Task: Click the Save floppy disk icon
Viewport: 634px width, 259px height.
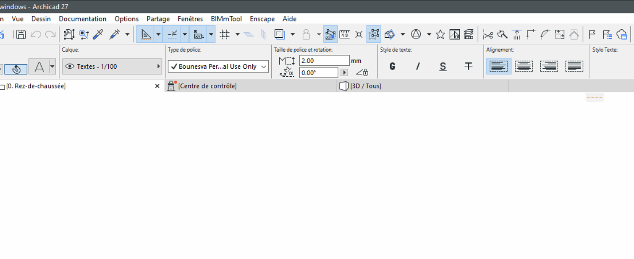Action: [x=21, y=34]
